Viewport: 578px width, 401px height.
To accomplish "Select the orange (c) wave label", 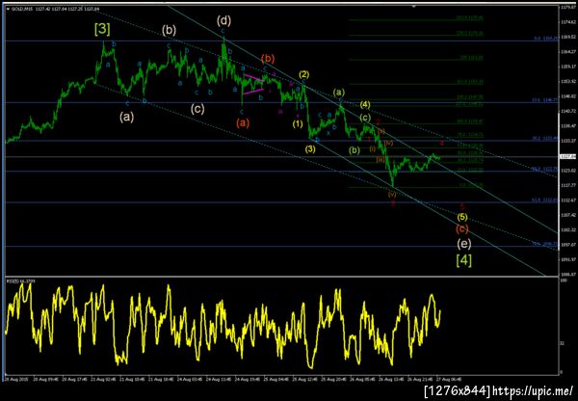I will (x=461, y=229).
